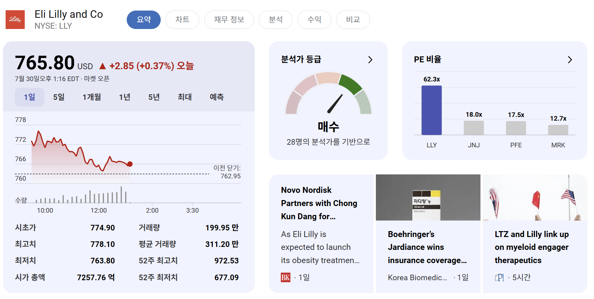
Task: Click the BK news source icon
Action: coord(285,278)
